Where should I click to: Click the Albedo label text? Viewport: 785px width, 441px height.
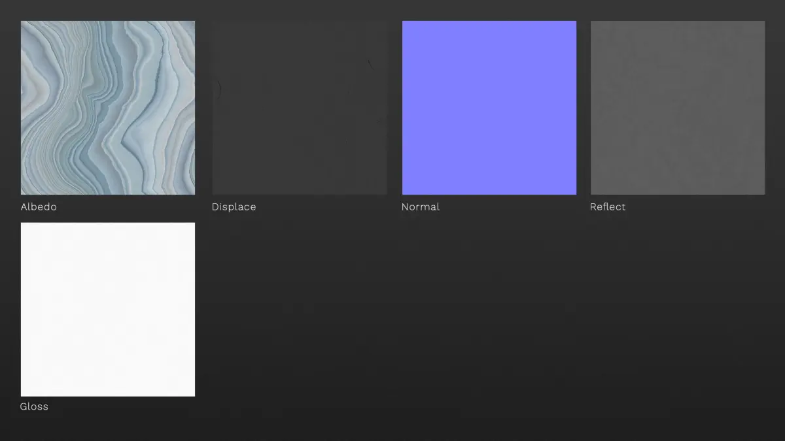(x=39, y=206)
